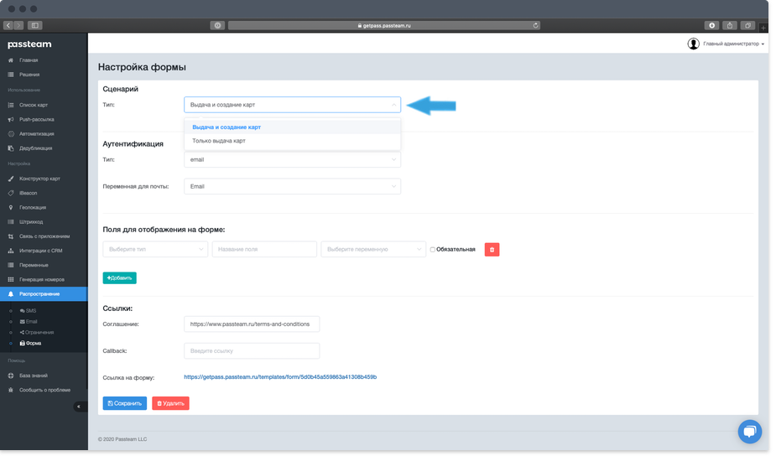Select option Только выдача карт
776x456 pixels.
[293, 141]
